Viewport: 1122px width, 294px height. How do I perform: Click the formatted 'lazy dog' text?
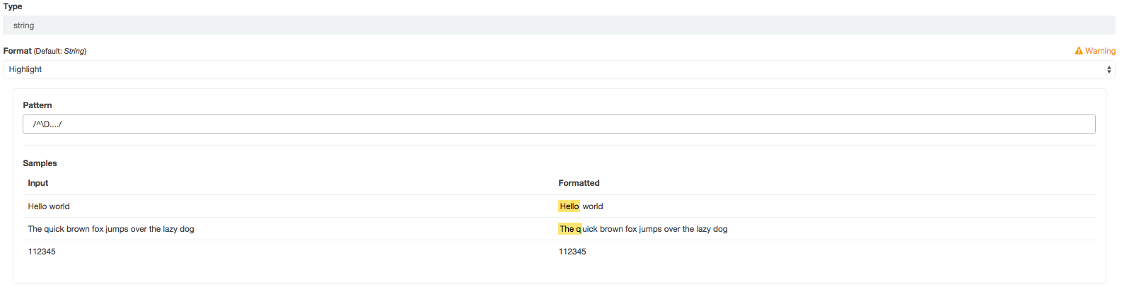[x=712, y=229]
